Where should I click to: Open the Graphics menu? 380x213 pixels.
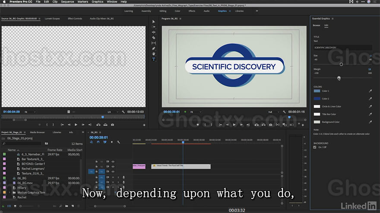[98, 2]
